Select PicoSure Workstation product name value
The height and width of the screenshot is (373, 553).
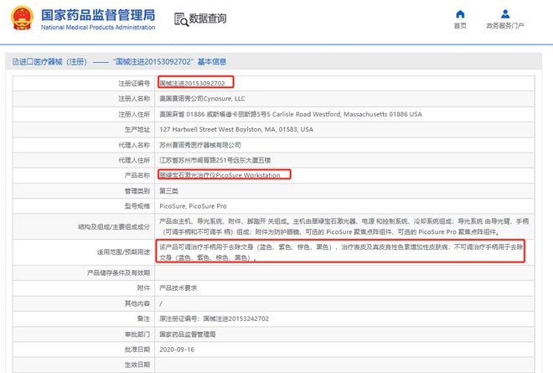(x=220, y=175)
